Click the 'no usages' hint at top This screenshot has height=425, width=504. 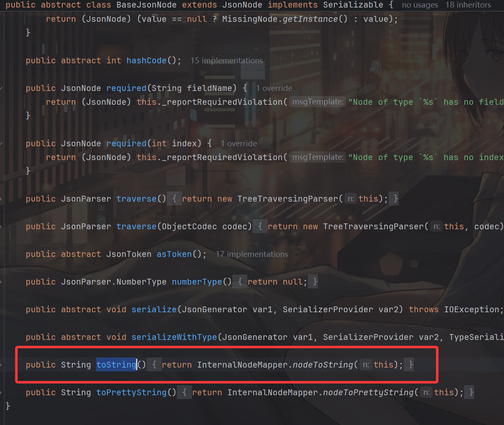coord(420,5)
